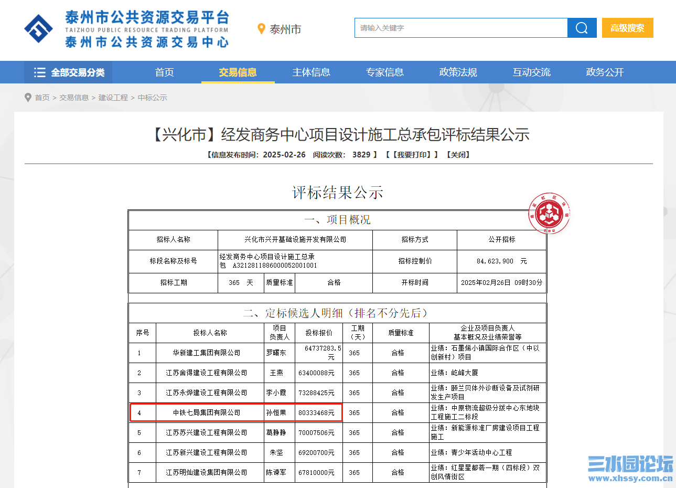Open the 政策法规 nav tab
This screenshot has width=676, height=488.
coord(458,72)
